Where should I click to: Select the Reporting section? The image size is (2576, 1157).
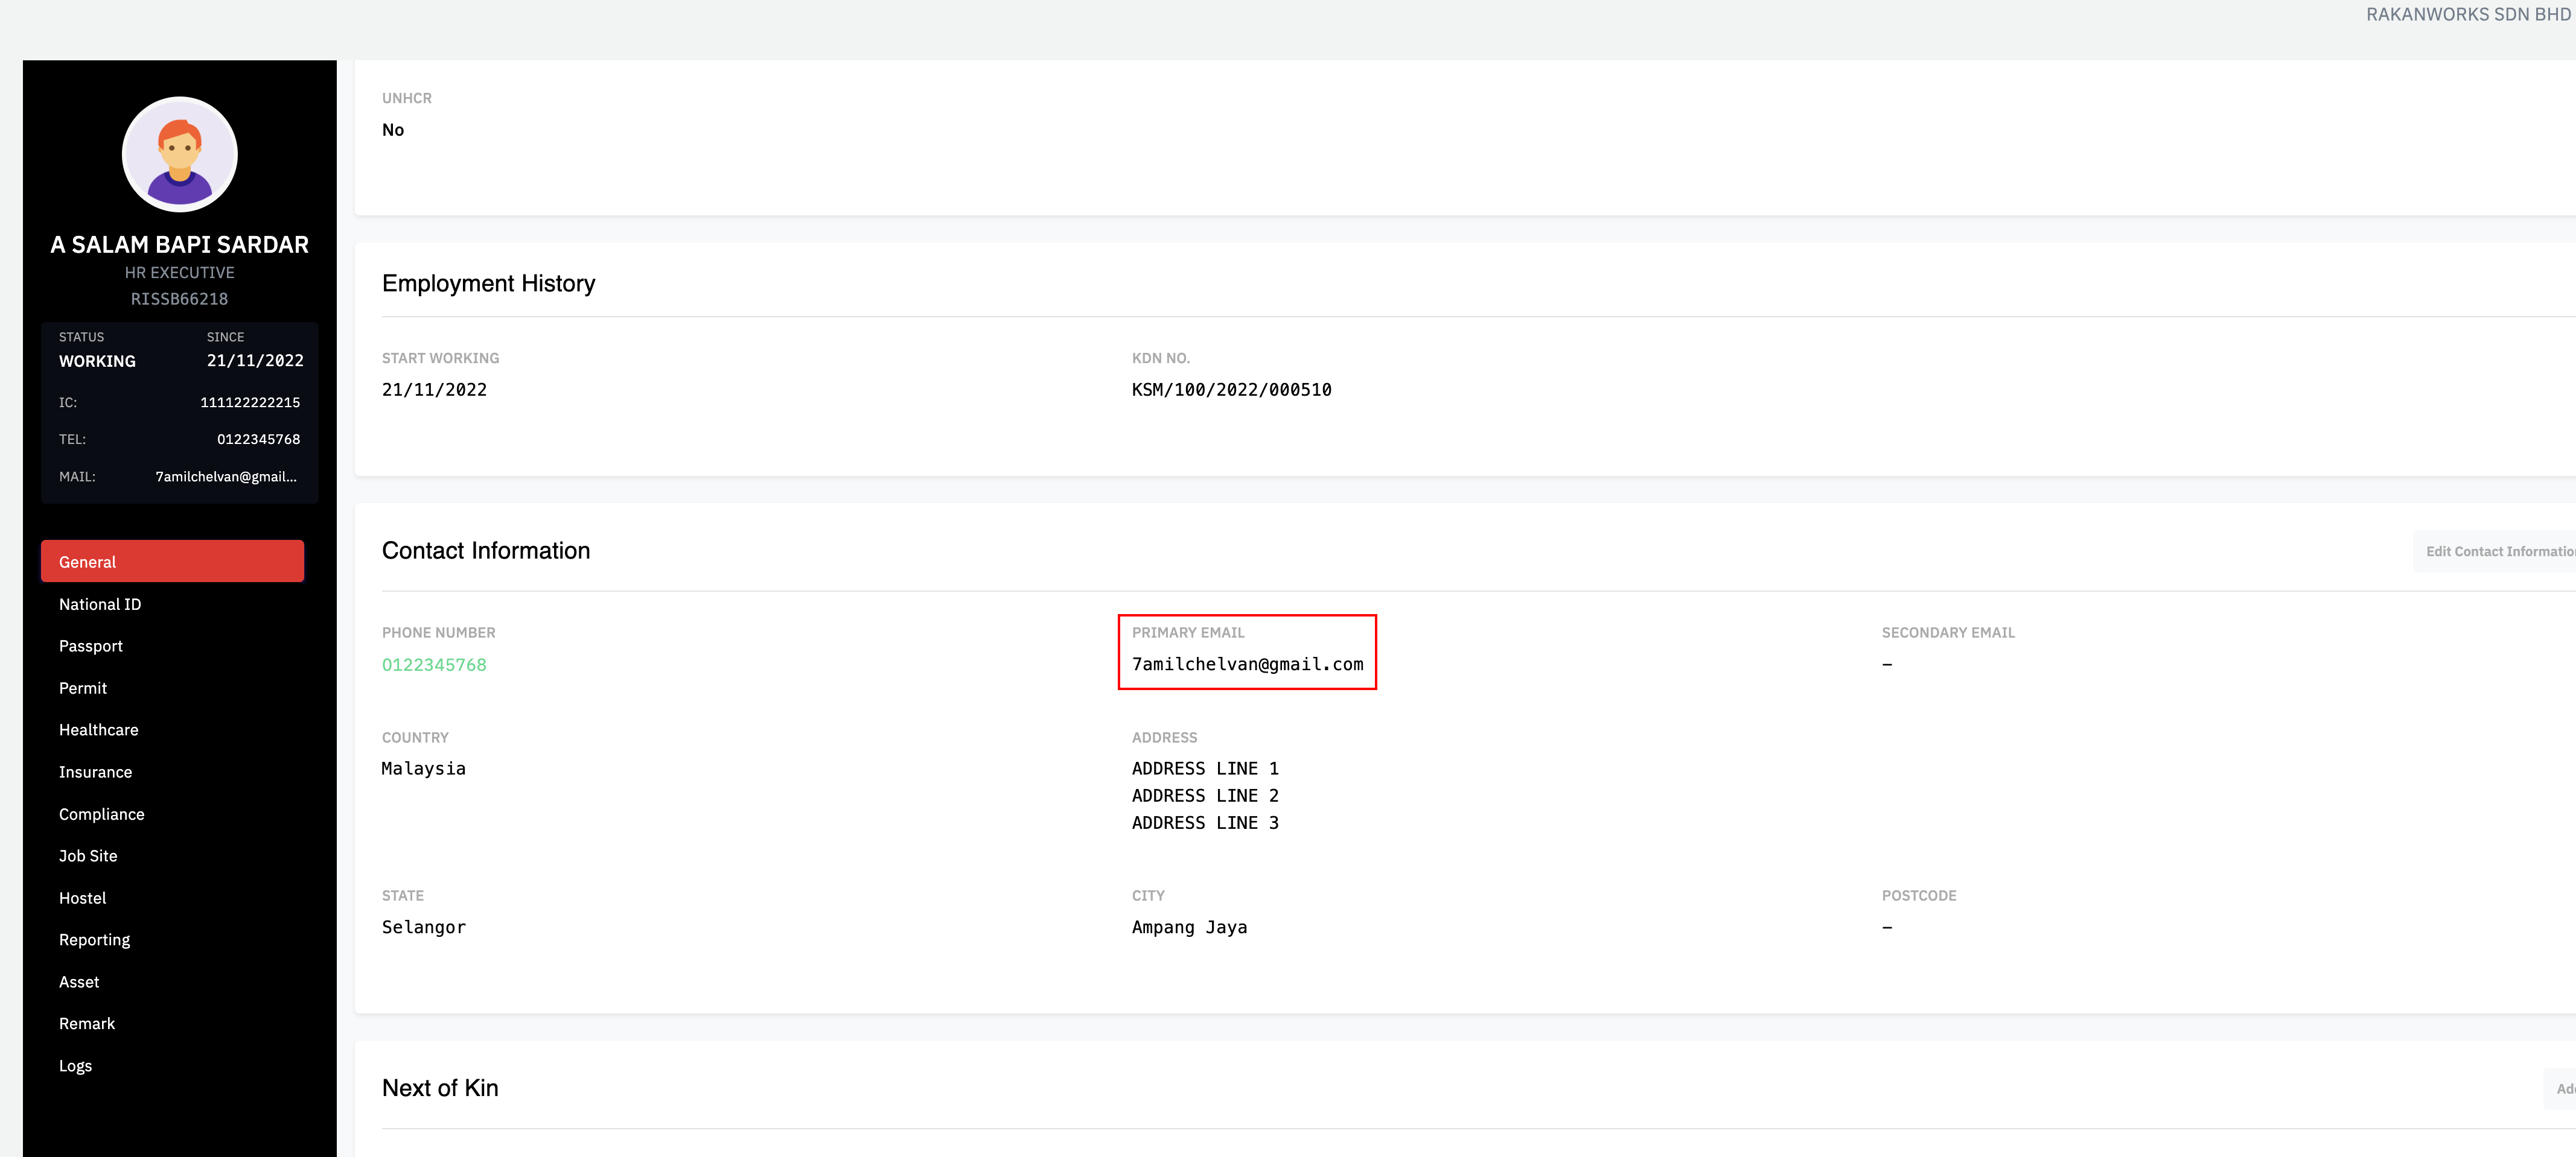95,940
